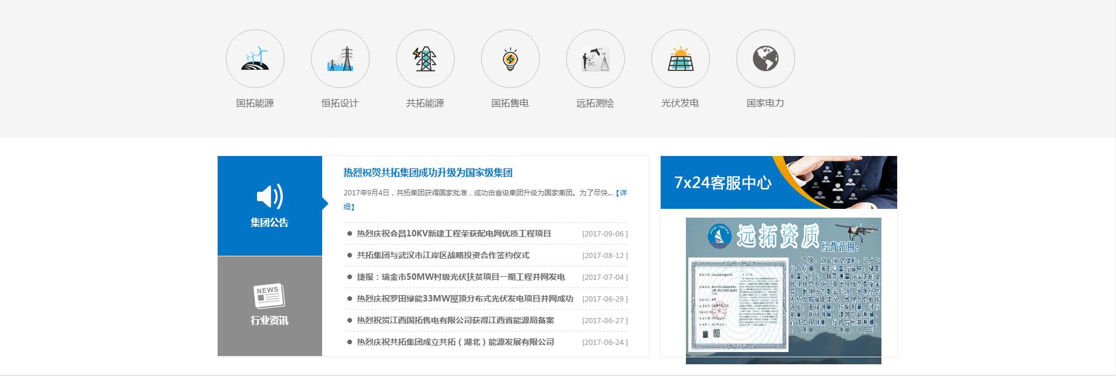1116x376 pixels.
Task: Click the 国拓售电 light bulb icon
Action: click(x=510, y=59)
